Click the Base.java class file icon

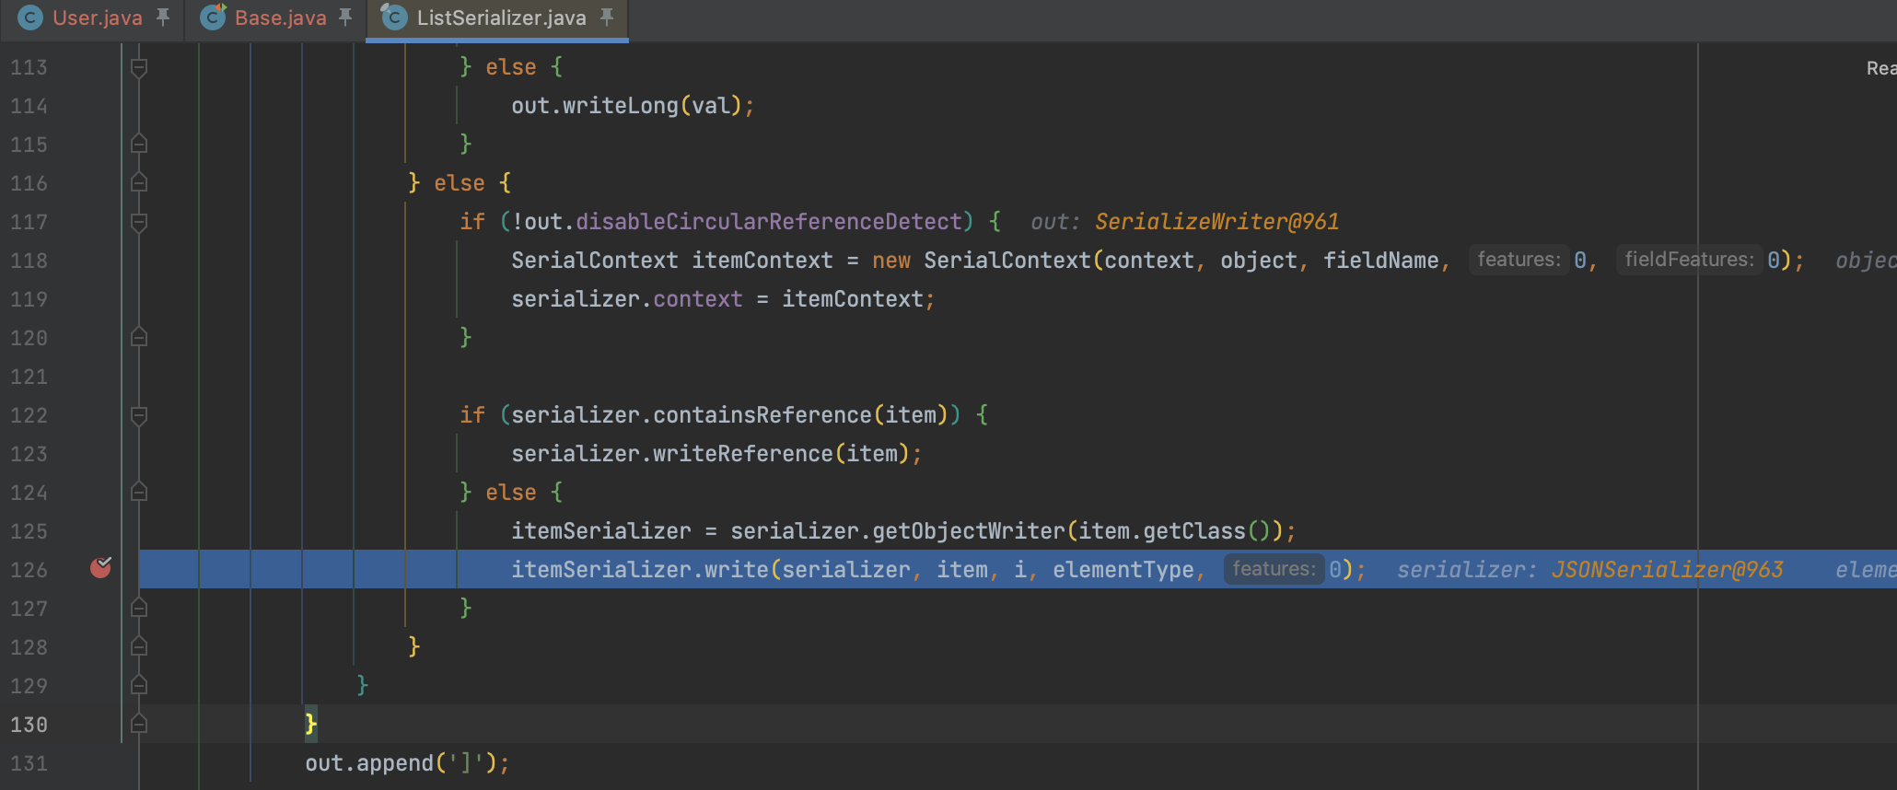(214, 17)
